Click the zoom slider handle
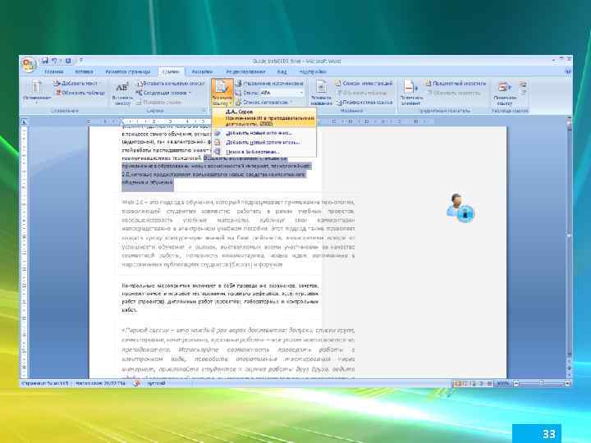Screen dimensions: 591x443 click(x=541, y=383)
